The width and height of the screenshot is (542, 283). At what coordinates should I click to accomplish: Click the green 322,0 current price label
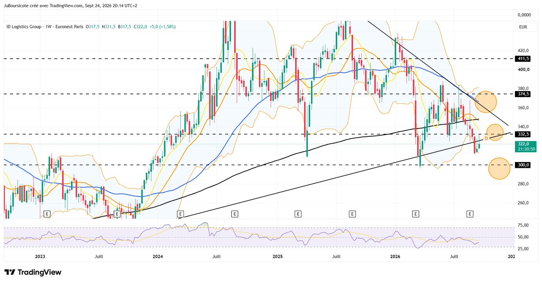tap(527, 146)
